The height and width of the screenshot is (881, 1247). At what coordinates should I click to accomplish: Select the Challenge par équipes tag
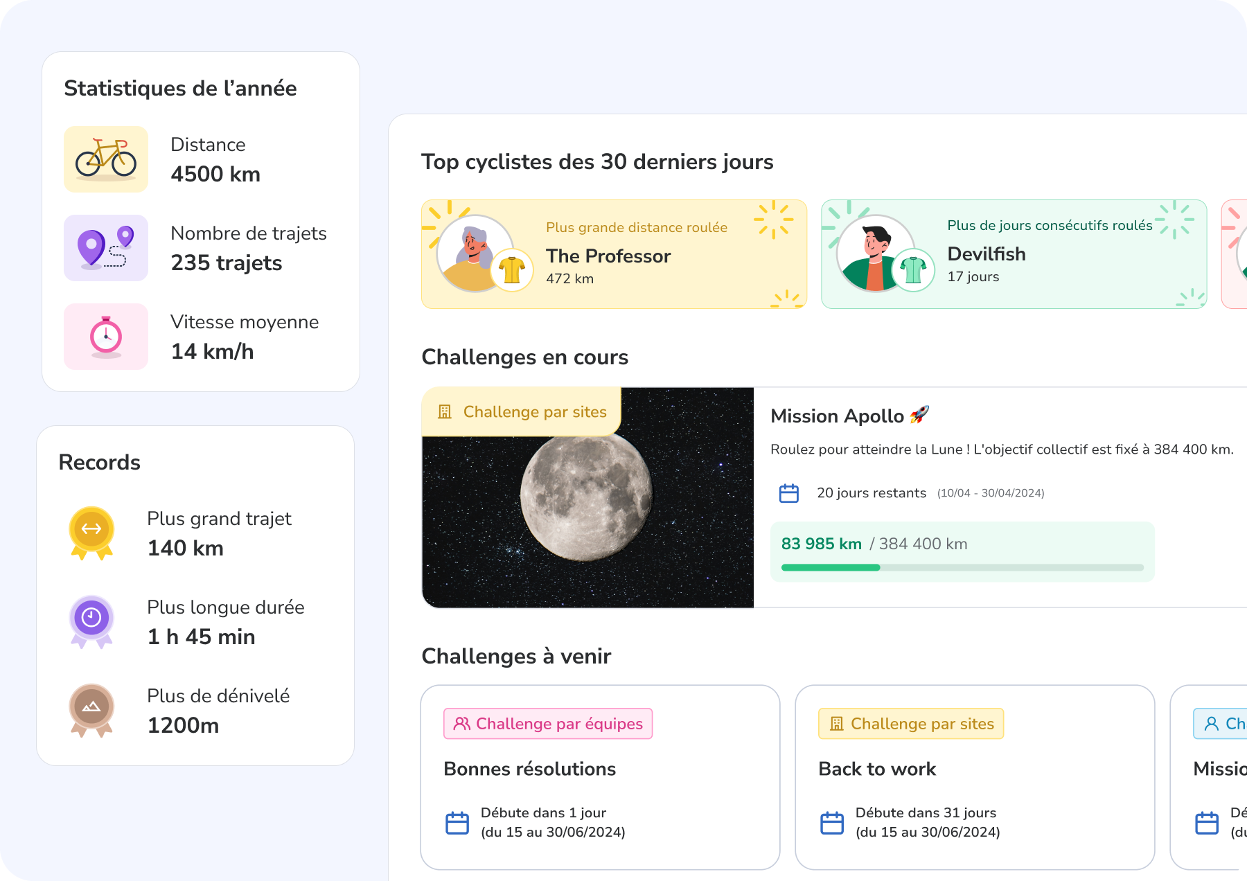pyautogui.click(x=548, y=724)
